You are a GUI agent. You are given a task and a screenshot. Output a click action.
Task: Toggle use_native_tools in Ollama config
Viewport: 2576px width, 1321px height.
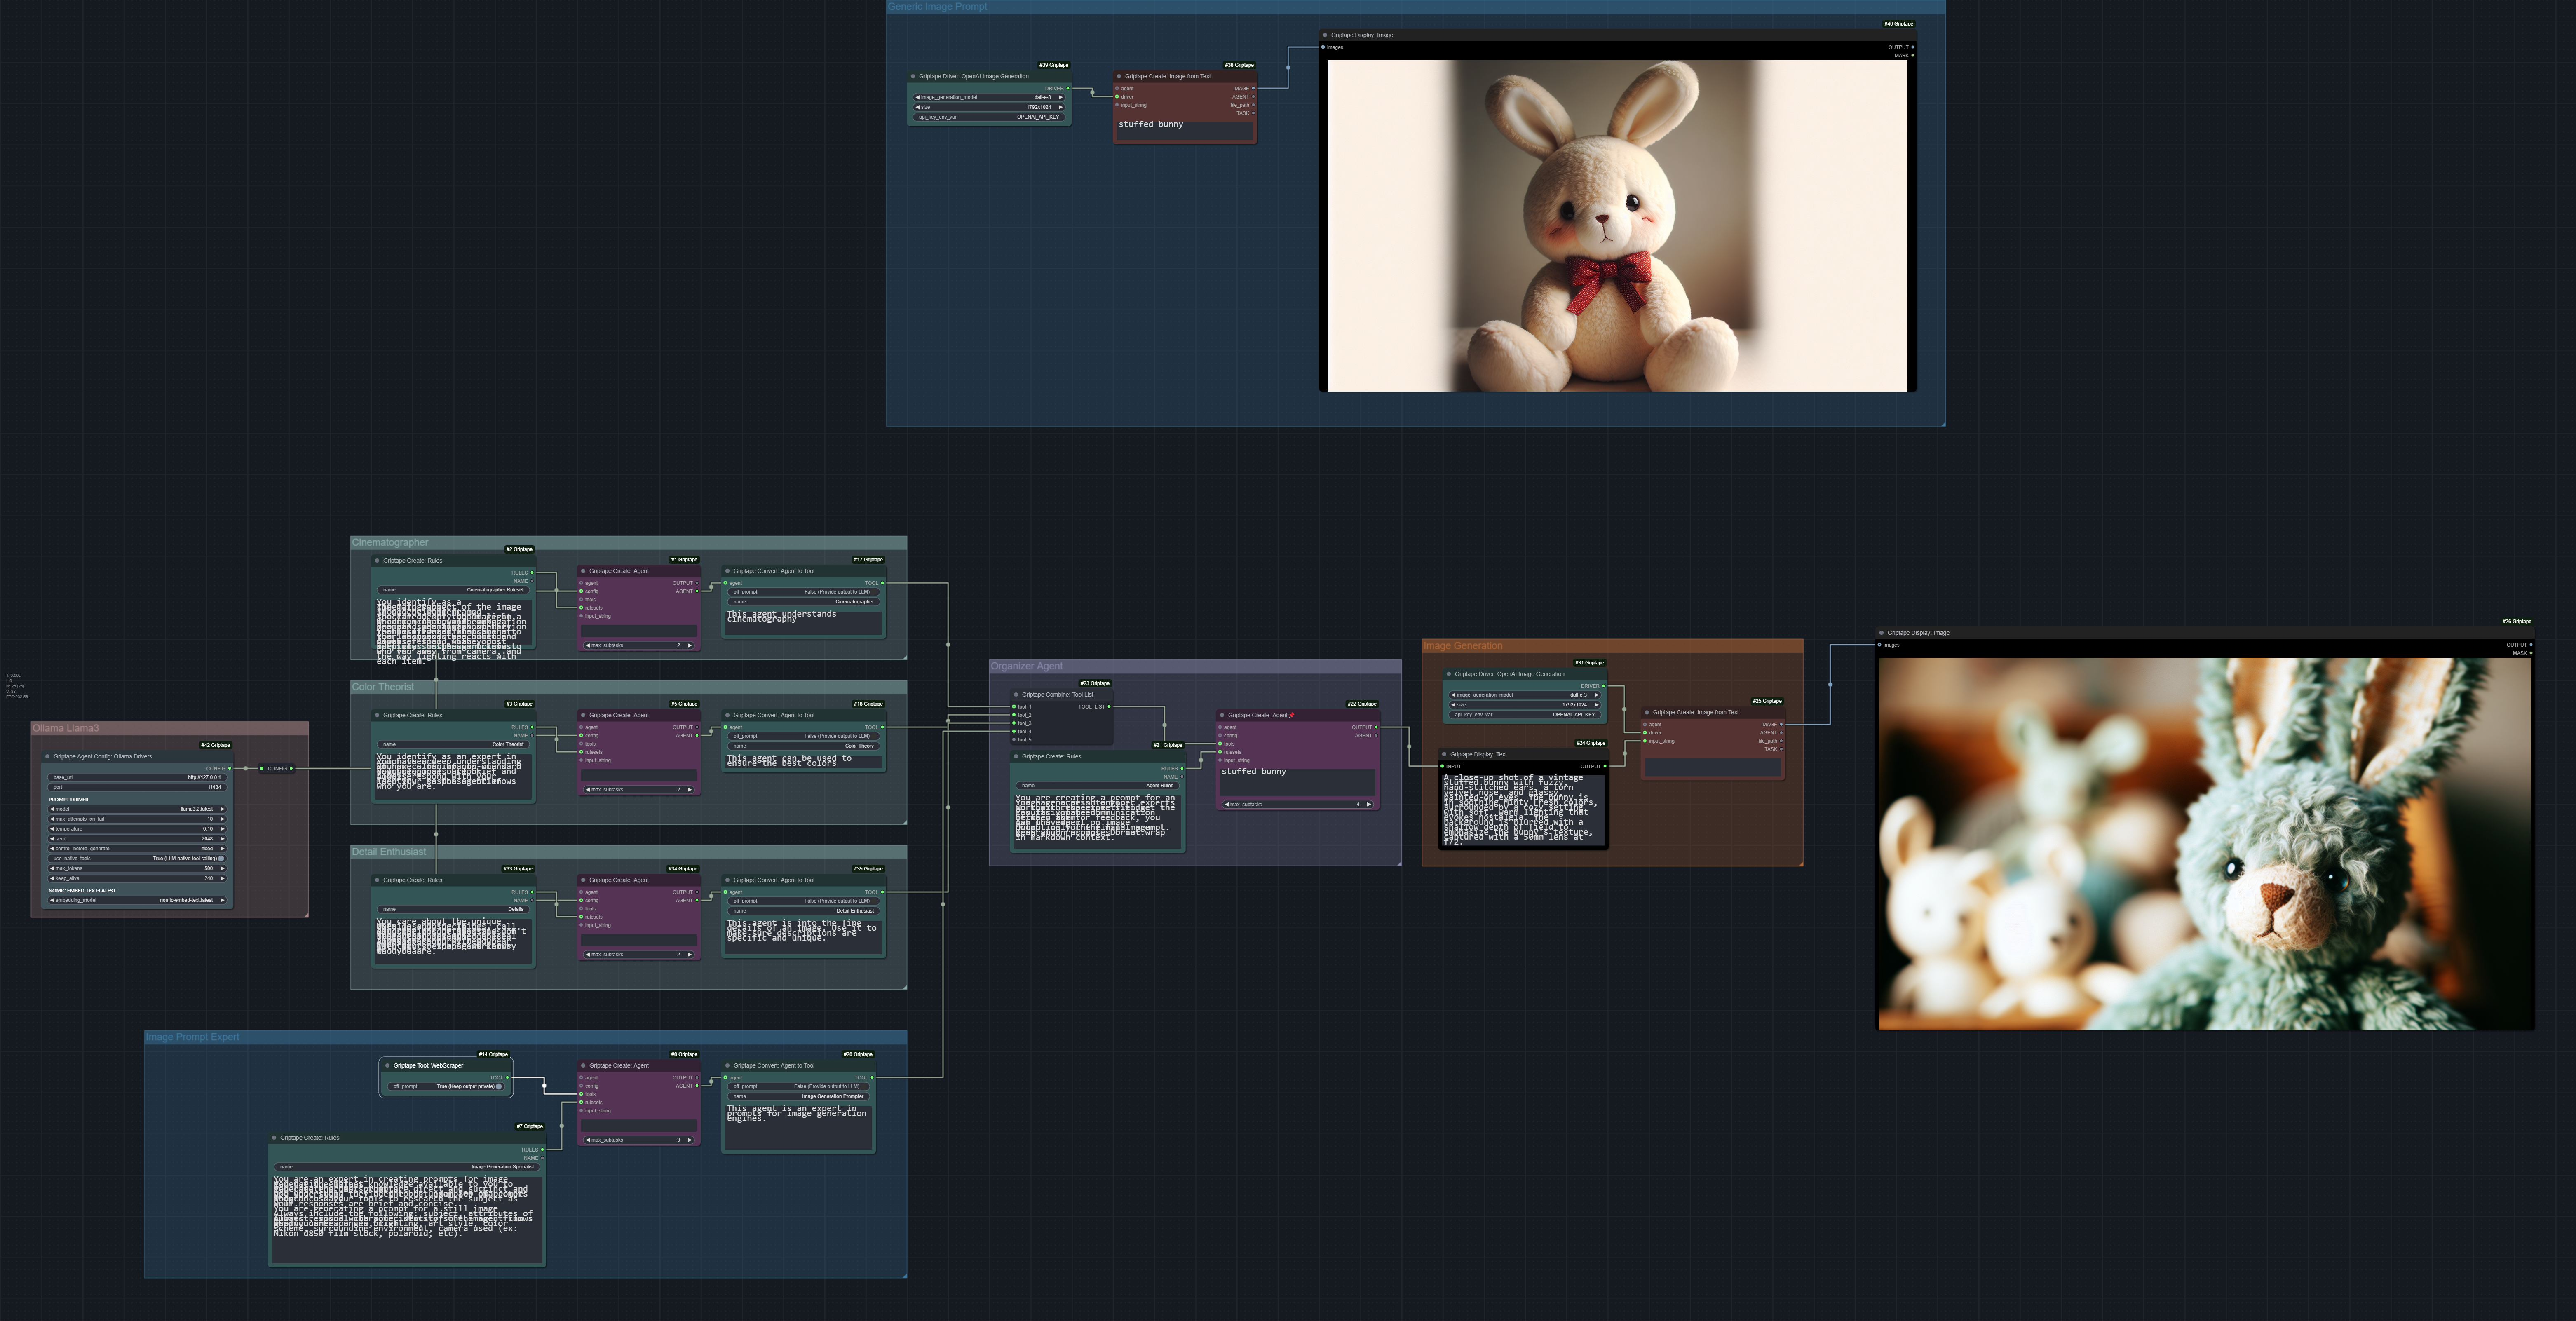point(137,858)
